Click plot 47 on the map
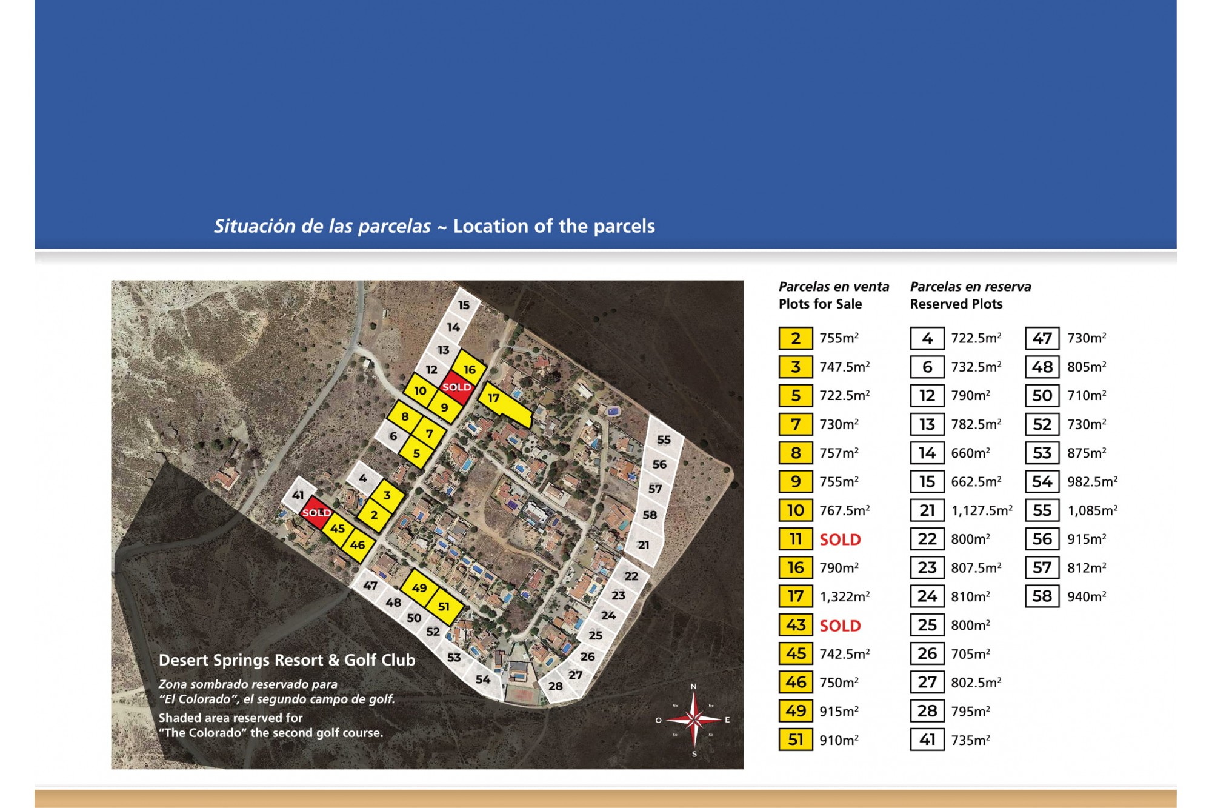This screenshot has height=808, width=1212. pos(370,586)
